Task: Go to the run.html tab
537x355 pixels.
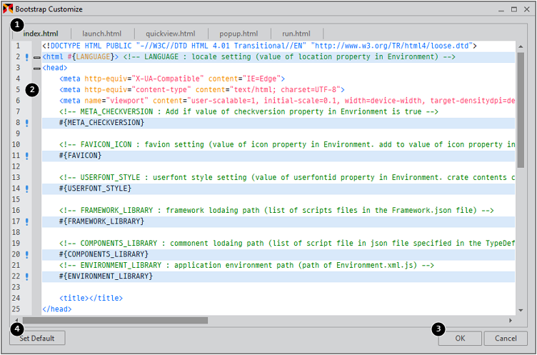Action: 296,34
